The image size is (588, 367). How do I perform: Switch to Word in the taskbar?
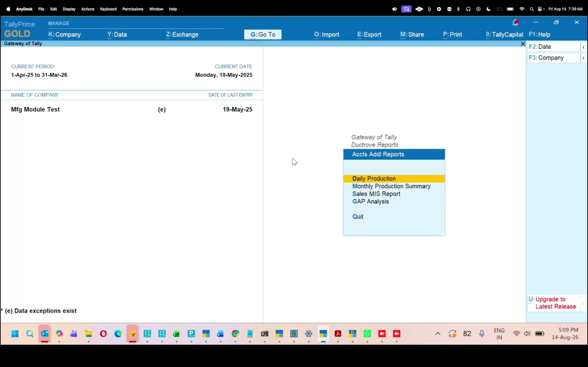tap(221, 334)
